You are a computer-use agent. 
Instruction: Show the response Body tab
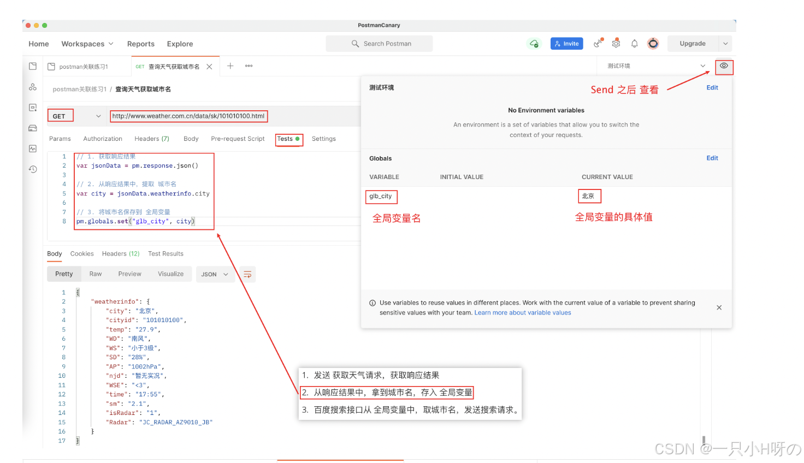pos(55,254)
